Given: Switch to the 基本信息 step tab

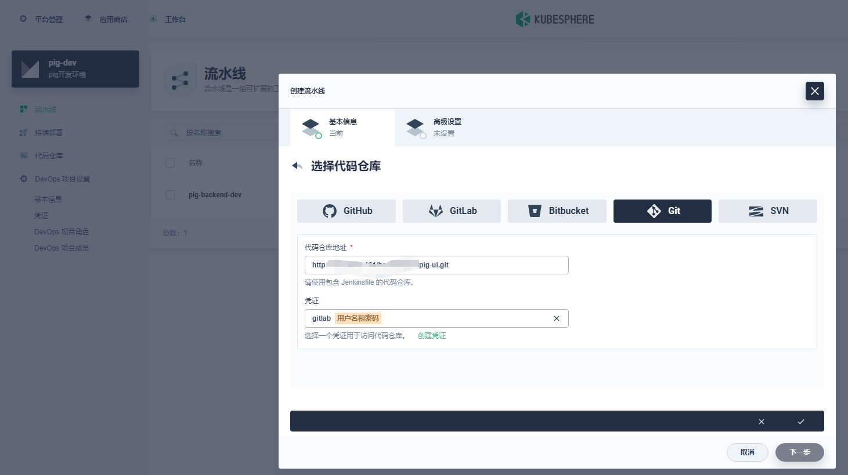Looking at the screenshot, I should click(x=342, y=128).
